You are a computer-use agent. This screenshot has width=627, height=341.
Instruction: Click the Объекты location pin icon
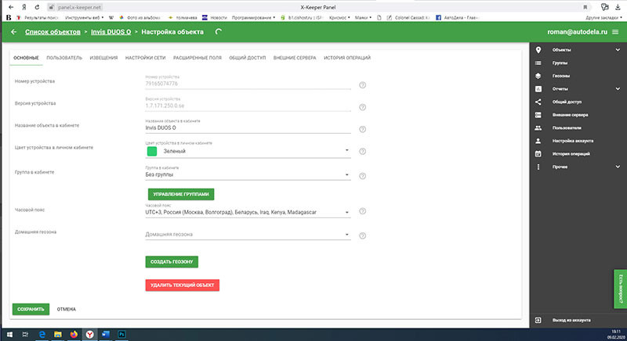tap(538, 50)
